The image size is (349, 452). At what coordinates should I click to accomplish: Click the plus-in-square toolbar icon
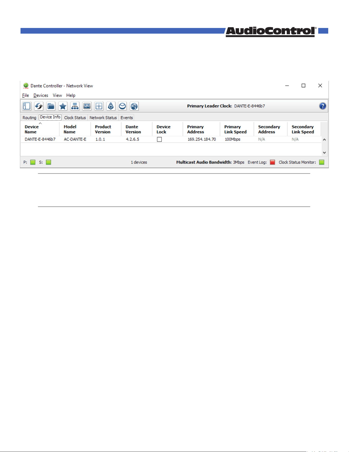[x=99, y=106]
